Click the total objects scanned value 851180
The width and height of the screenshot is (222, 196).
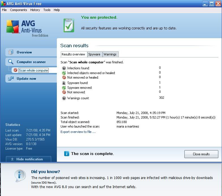(x=122, y=122)
